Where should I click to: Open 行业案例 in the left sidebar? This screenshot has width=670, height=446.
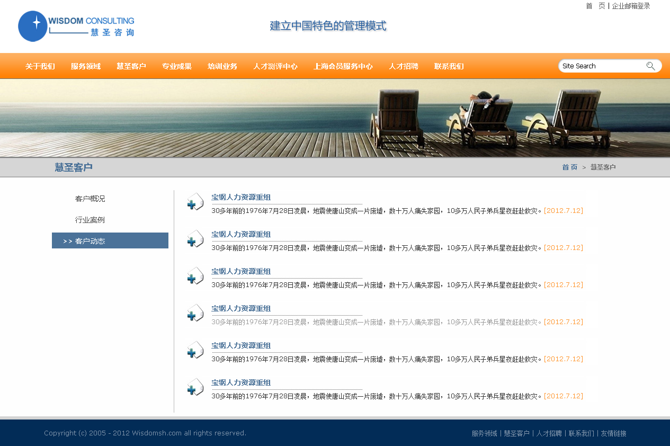tap(90, 220)
